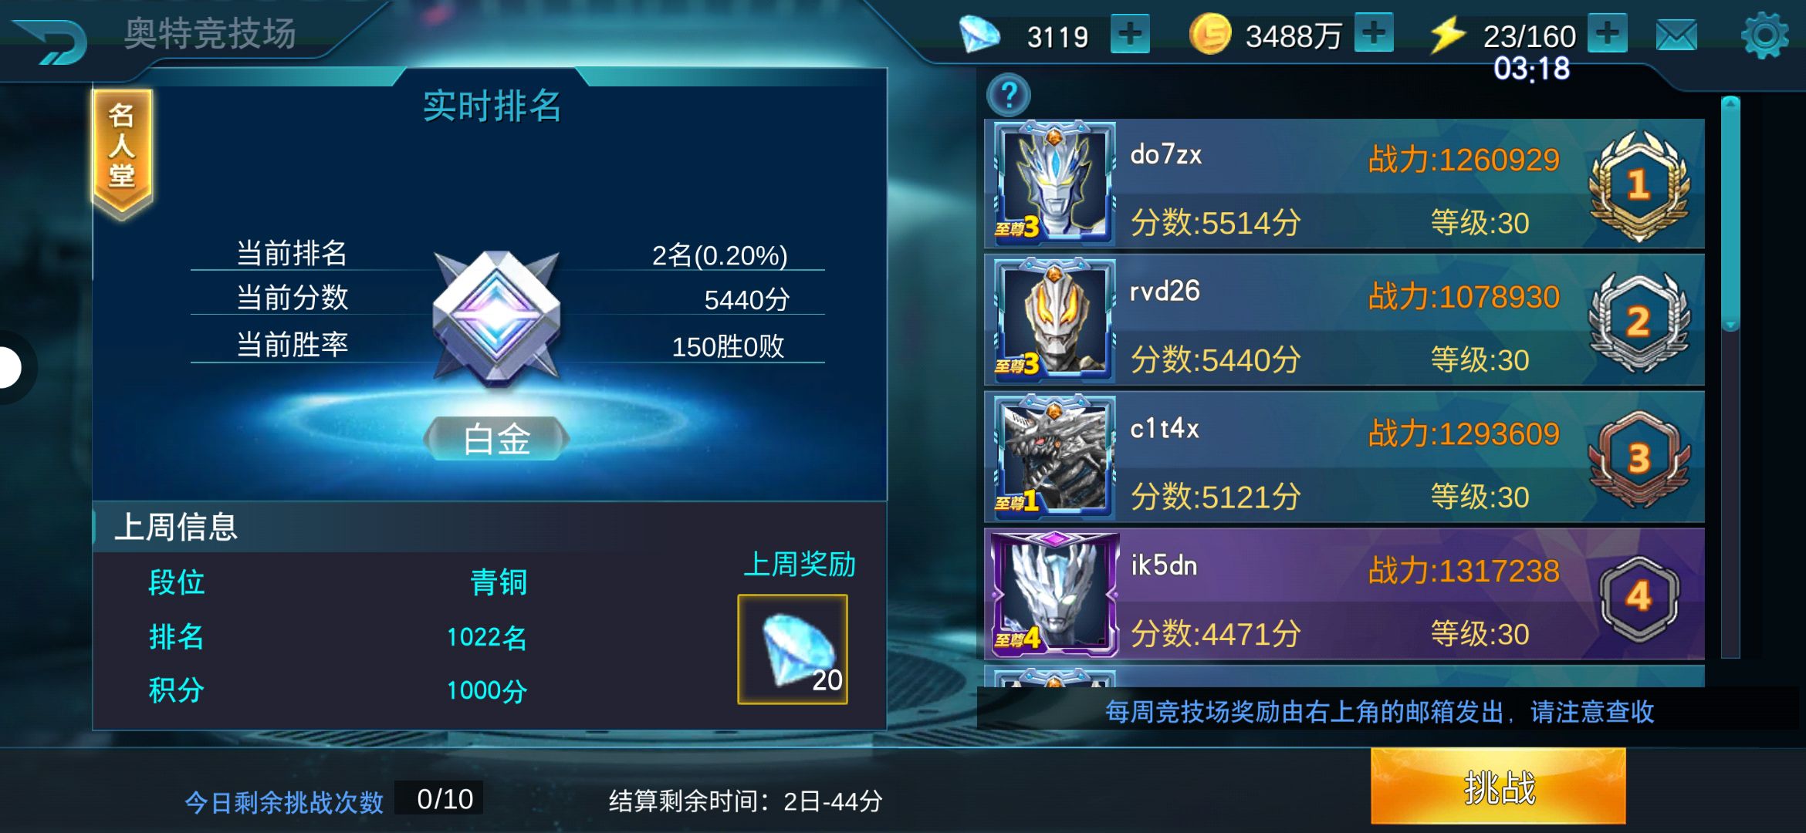The image size is (1806, 833).
Task: Select the 20 diamond last-week reward
Action: 793,649
